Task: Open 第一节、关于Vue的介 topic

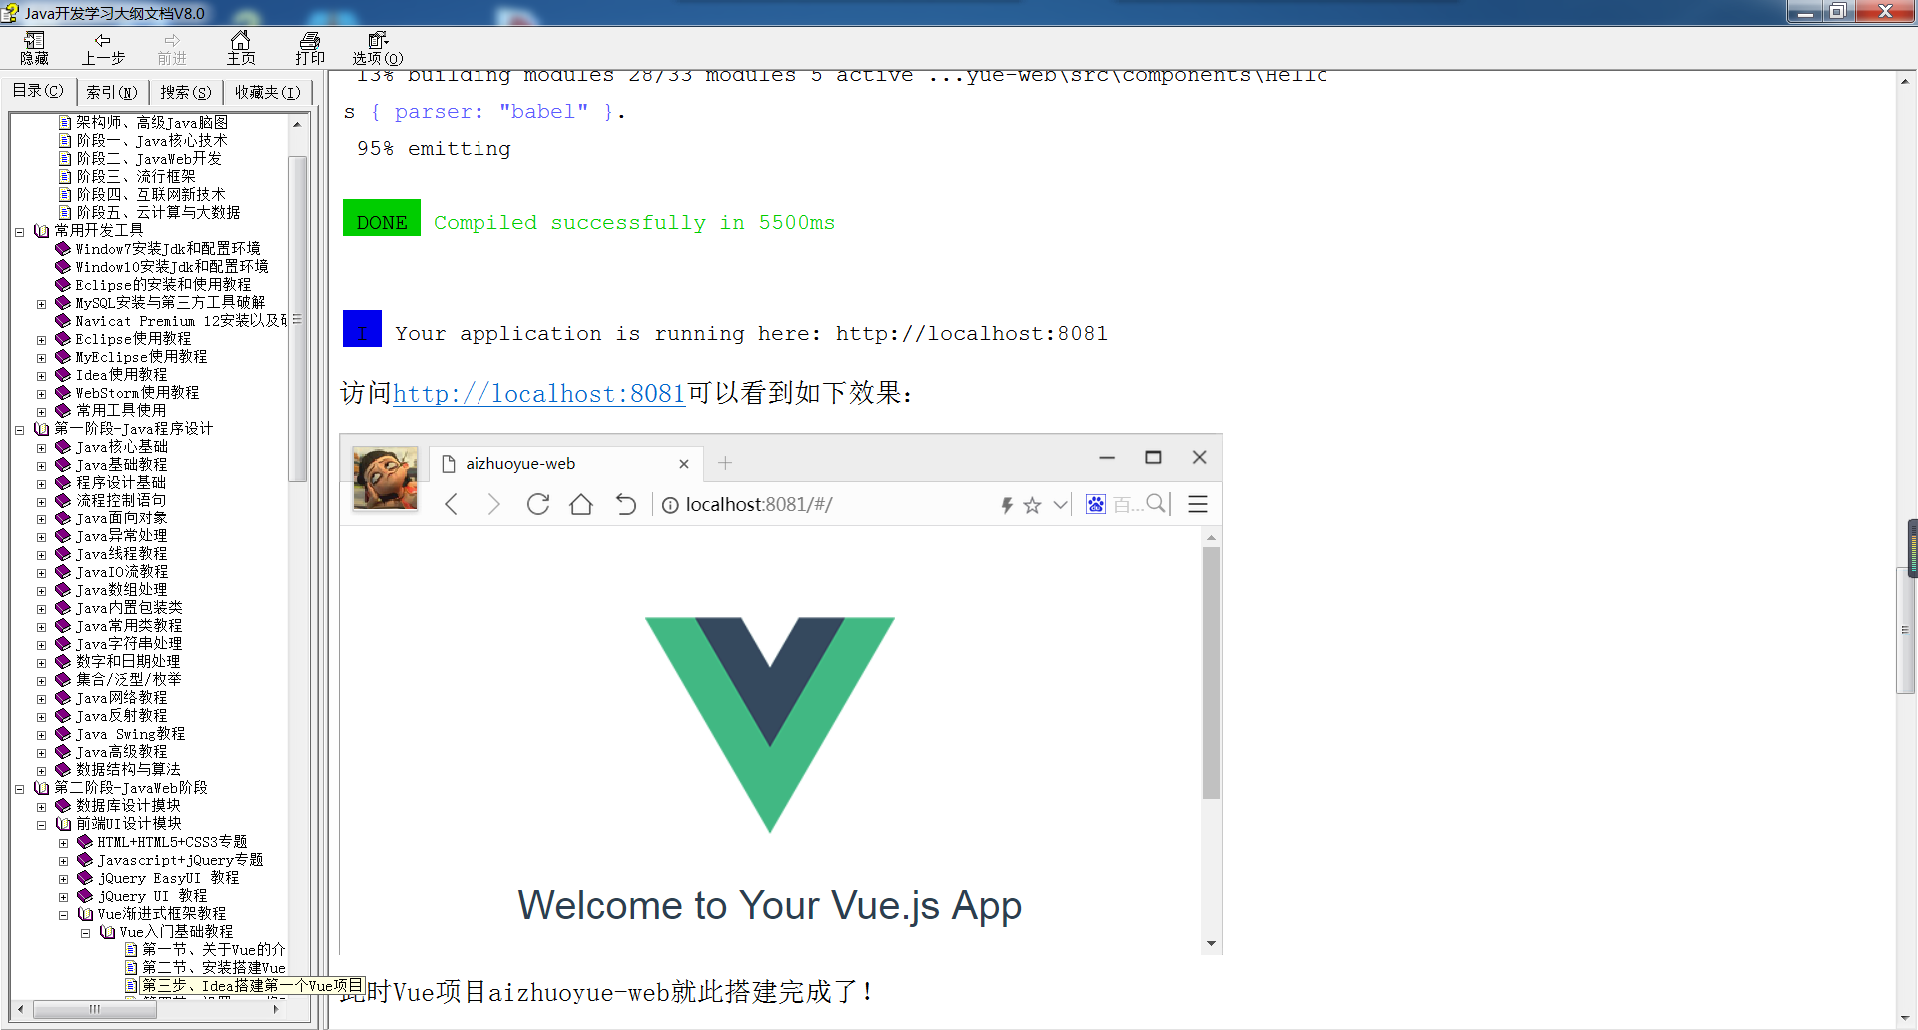Action: coord(213,949)
